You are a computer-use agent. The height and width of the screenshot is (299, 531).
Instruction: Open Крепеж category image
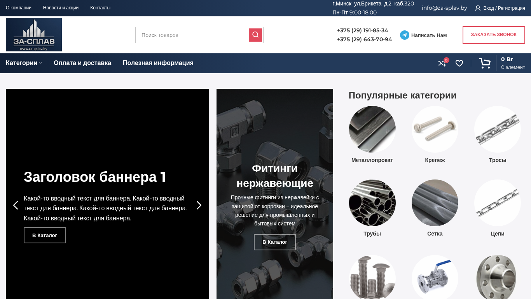(435, 129)
